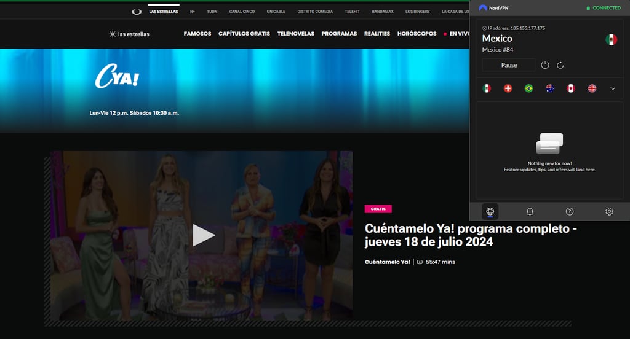
Task: Open the Cuéntamelo Ya! programa completo title
Action: (471, 235)
